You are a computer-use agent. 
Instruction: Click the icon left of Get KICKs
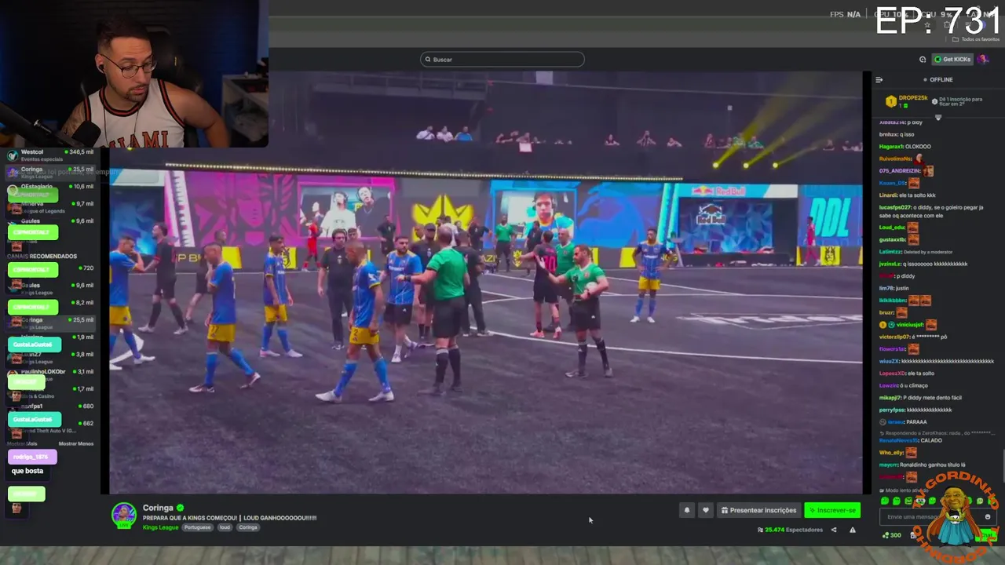[x=923, y=59]
